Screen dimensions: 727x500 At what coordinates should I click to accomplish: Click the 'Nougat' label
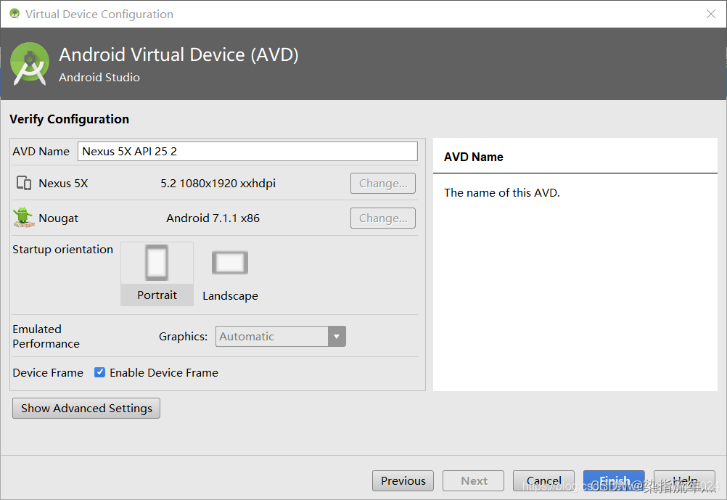(59, 218)
